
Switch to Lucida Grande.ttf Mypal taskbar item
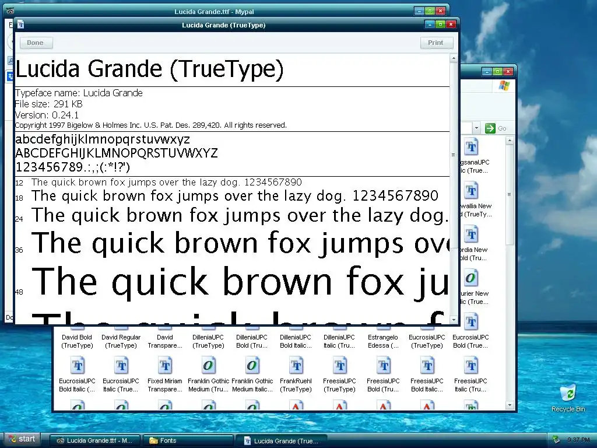(95, 441)
